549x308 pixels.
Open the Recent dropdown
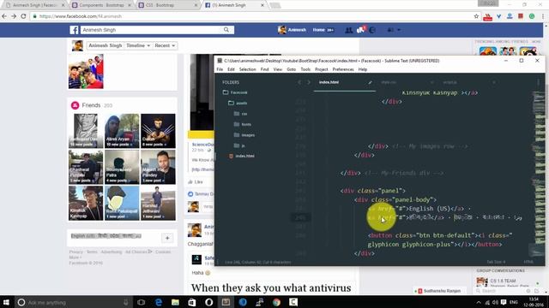[x=165, y=45]
